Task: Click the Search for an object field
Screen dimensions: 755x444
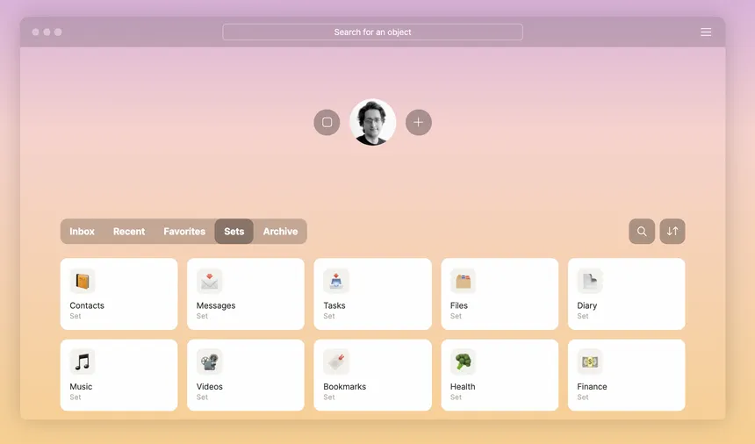Action: pos(372,32)
